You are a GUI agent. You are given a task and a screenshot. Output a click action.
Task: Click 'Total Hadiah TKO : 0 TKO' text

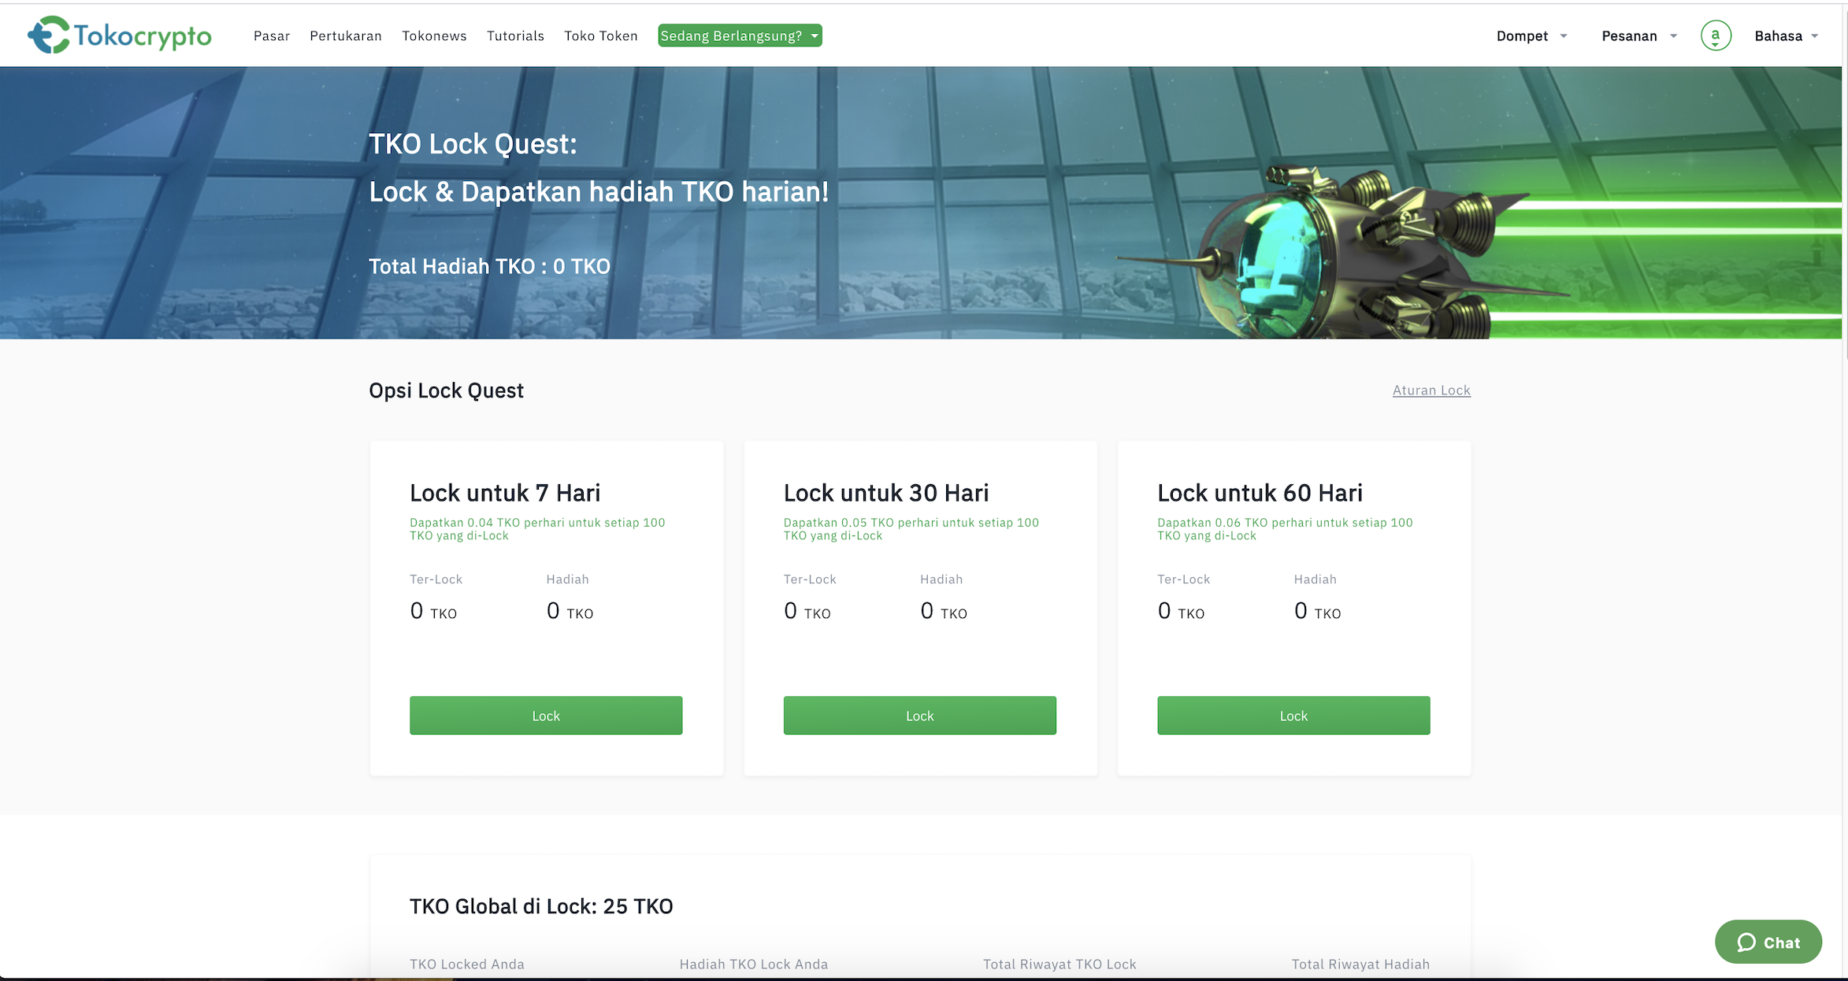click(x=489, y=266)
